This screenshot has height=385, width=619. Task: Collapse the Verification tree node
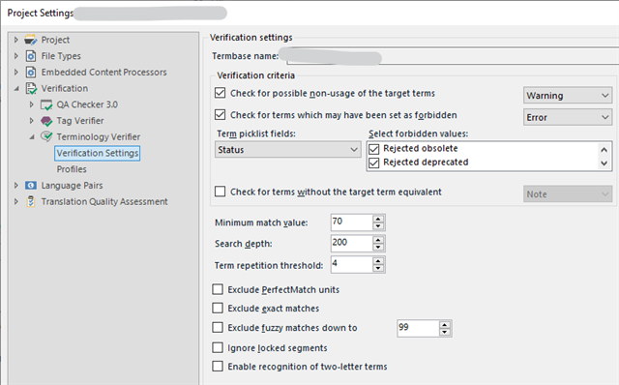tap(16, 88)
